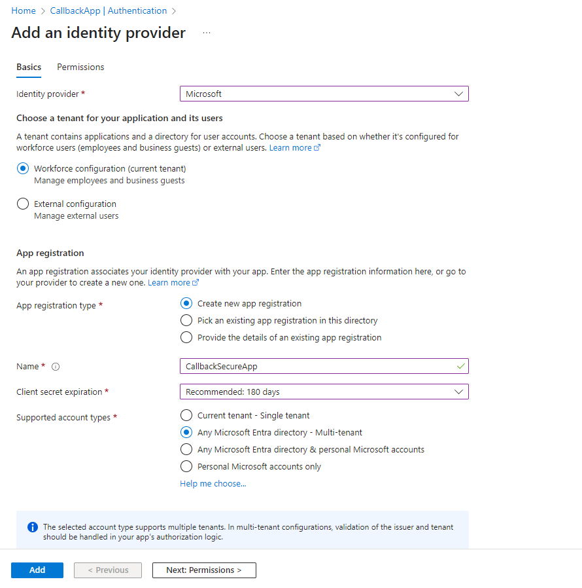
Task: Click the green checkmark in the Name field
Action: pos(460,366)
